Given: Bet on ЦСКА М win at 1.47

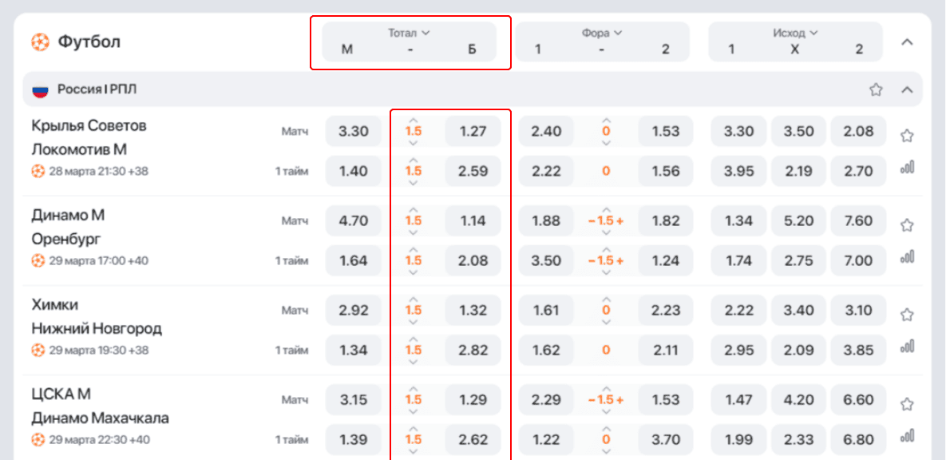Looking at the screenshot, I should click(738, 399).
